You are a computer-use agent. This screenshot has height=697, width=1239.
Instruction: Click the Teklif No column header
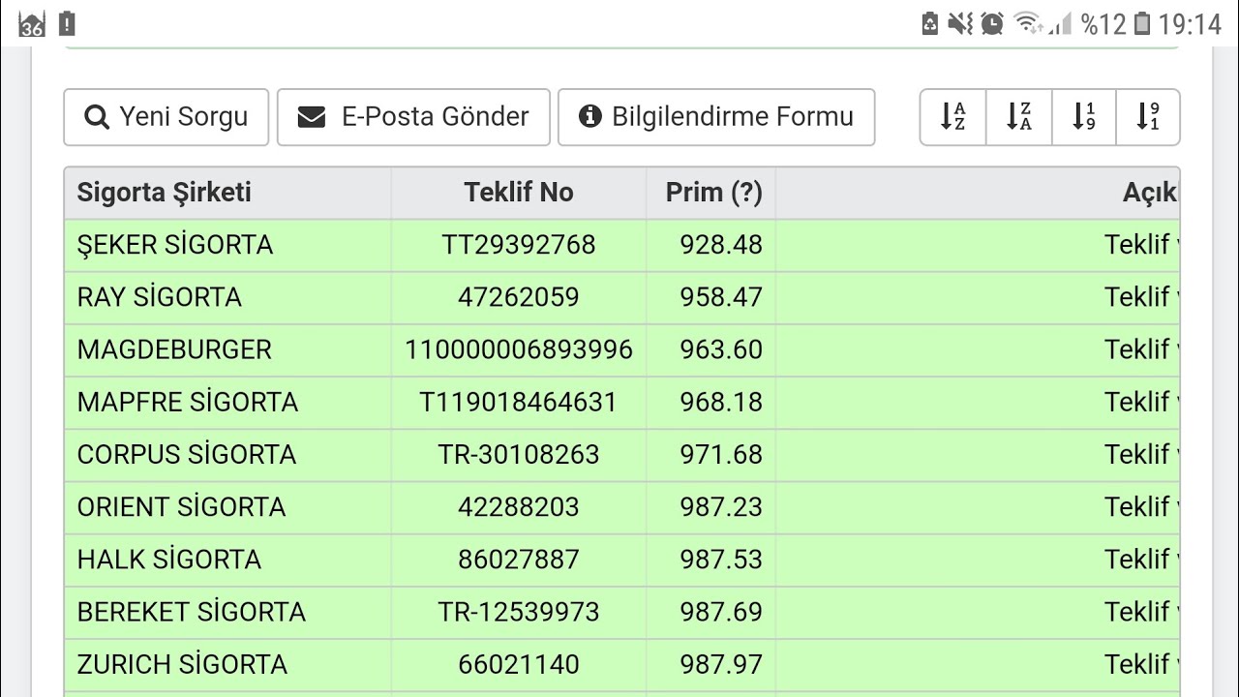(519, 193)
